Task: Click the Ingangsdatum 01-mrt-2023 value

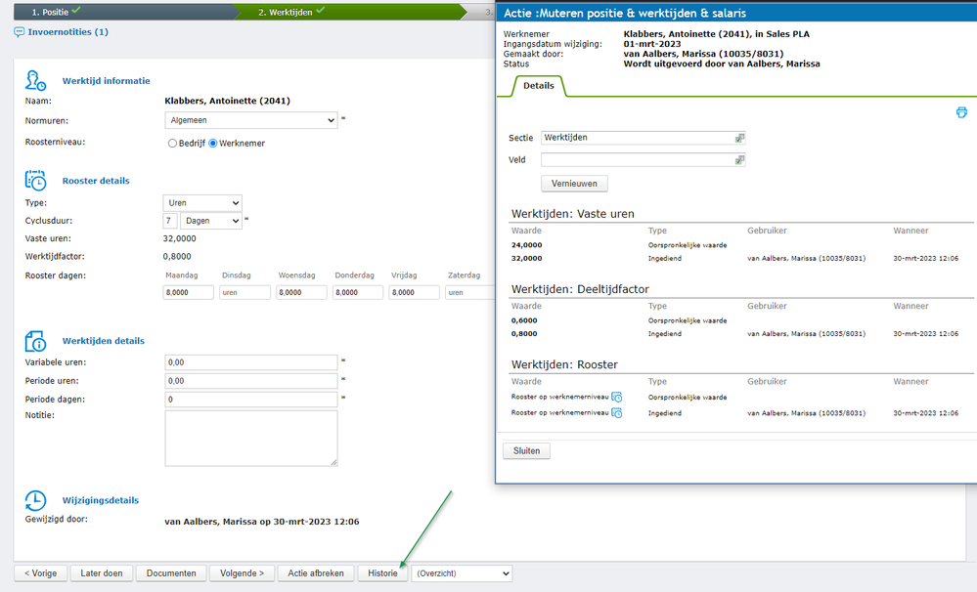Action: 652,44
